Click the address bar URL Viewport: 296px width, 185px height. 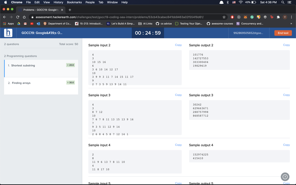tap(120, 17)
